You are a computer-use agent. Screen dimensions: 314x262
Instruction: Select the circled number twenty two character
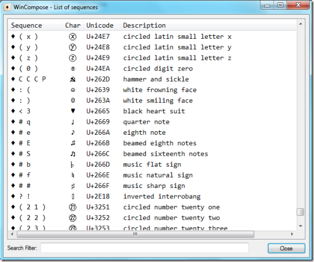(73, 218)
